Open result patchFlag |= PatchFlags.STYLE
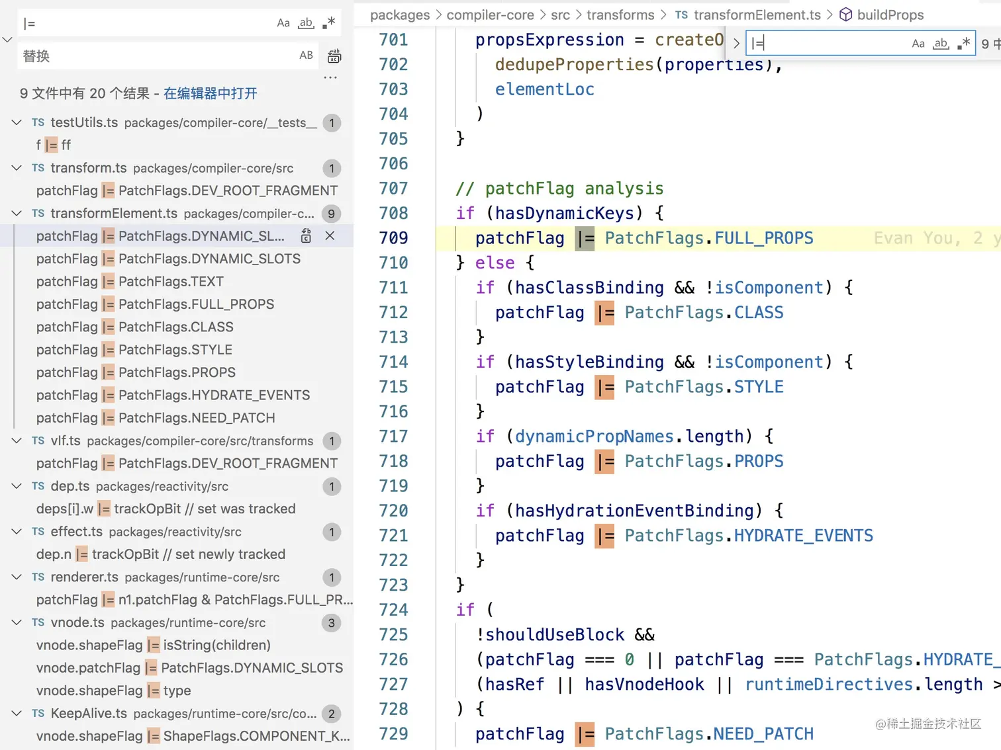 pyautogui.click(x=134, y=350)
